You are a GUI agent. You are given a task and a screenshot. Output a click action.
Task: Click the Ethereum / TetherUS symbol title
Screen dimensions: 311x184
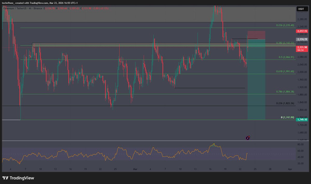[x=16, y=9]
